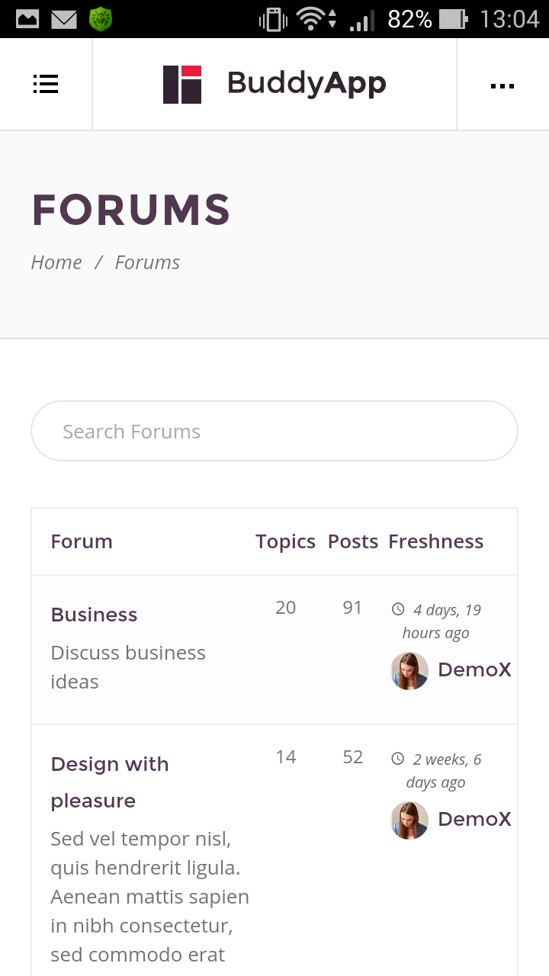549x976 pixels.
Task: Open DemoX profile link in Business row
Action: click(474, 670)
